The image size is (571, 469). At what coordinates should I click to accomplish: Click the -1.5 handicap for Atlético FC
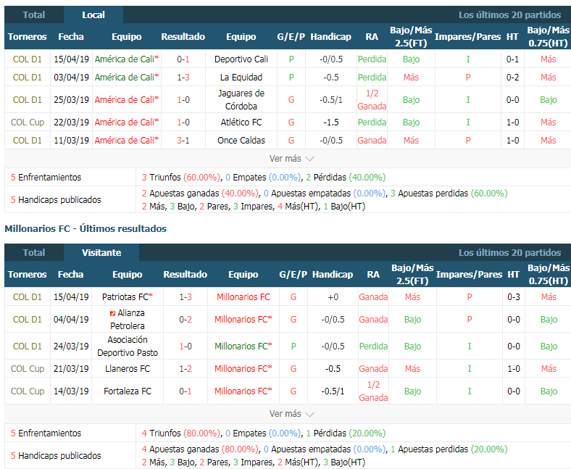coord(331,122)
